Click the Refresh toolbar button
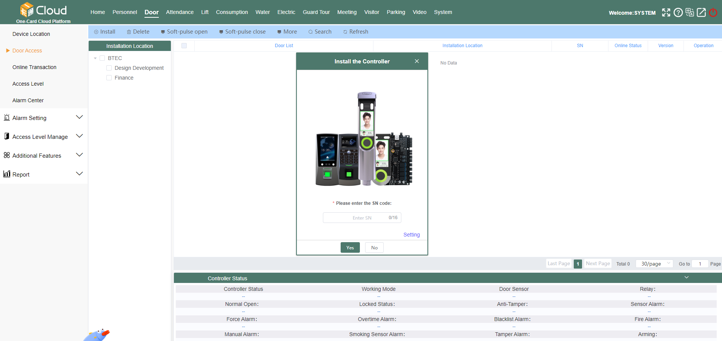Image resolution: width=722 pixels, height=341 pixels. pos(355,32)
